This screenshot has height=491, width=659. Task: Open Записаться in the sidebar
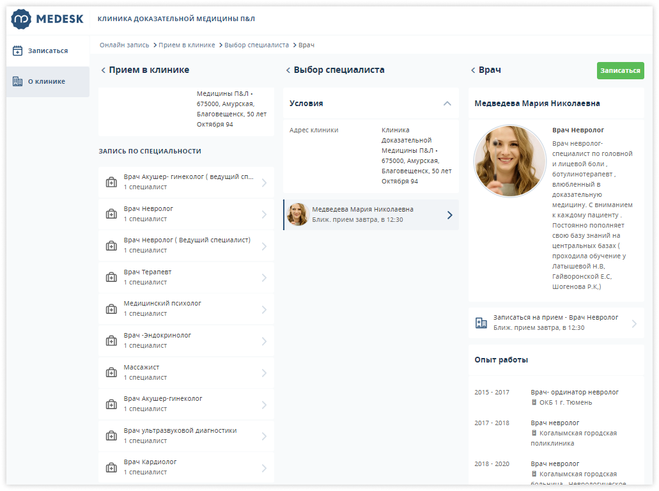48,51
